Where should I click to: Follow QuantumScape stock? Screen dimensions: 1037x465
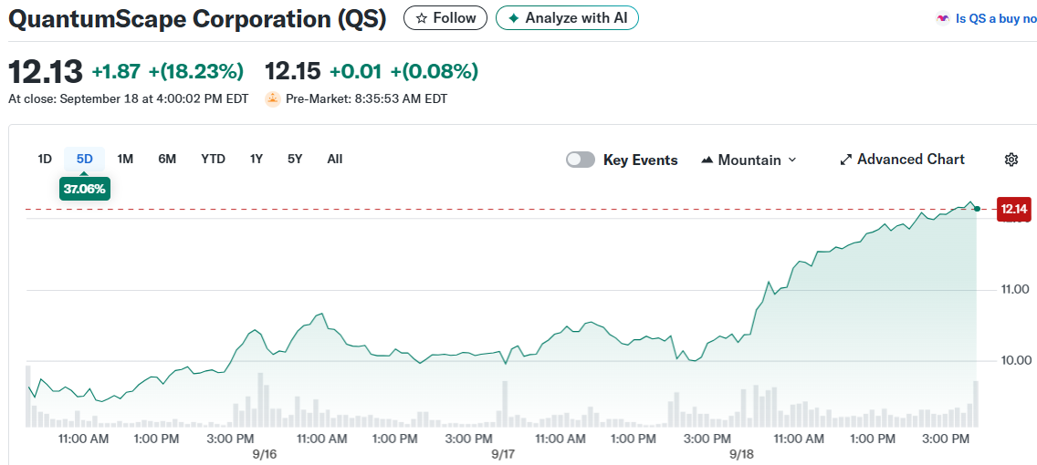click(445, 18)
